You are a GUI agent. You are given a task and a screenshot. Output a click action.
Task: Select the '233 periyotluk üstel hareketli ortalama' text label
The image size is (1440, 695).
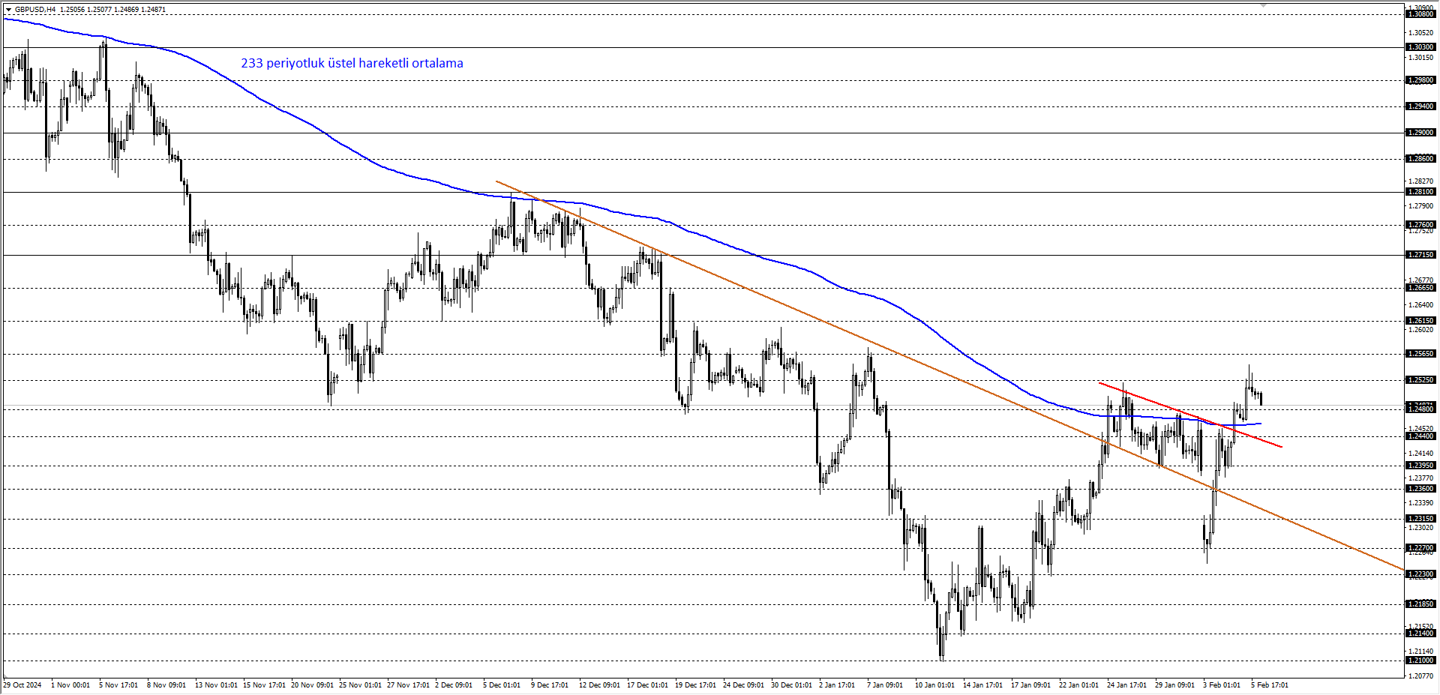[x=352, y=63]
